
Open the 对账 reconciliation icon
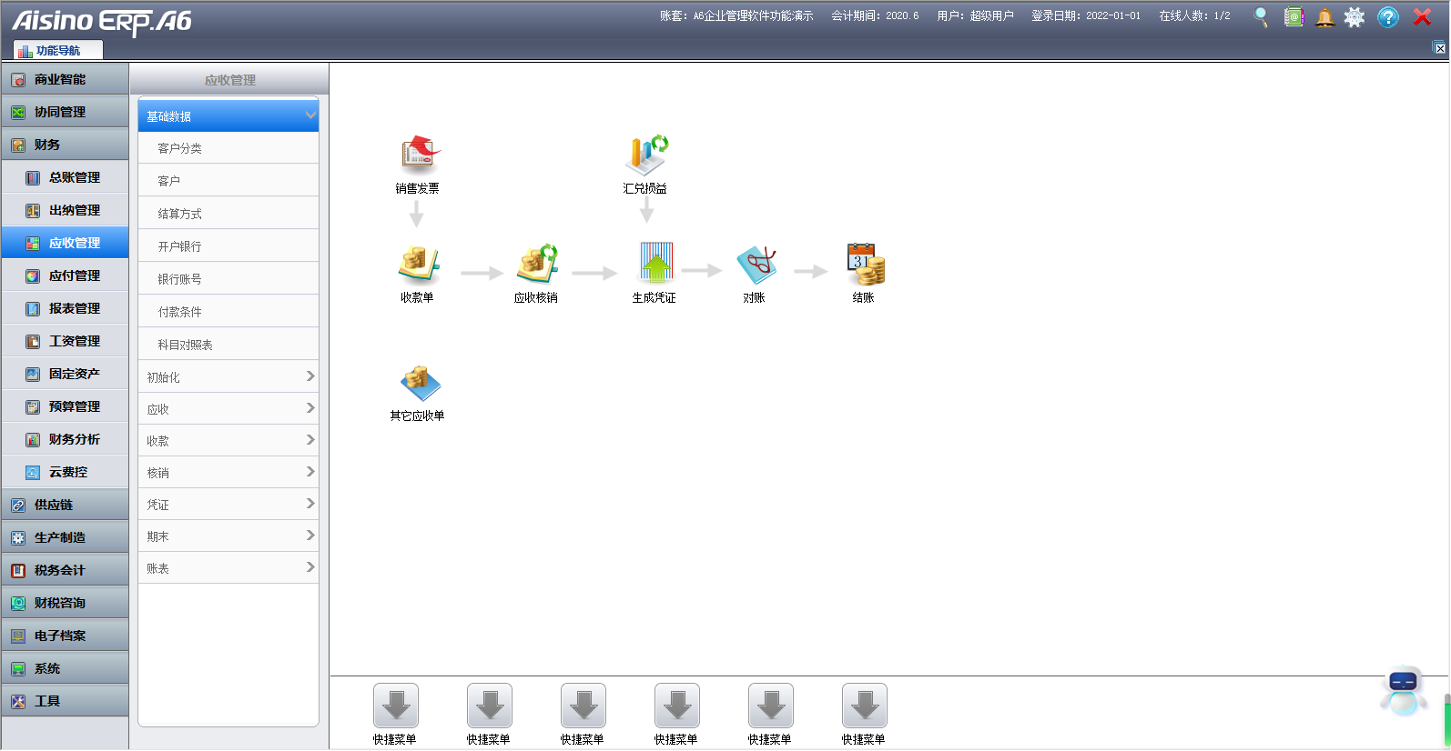pos(755,265)
